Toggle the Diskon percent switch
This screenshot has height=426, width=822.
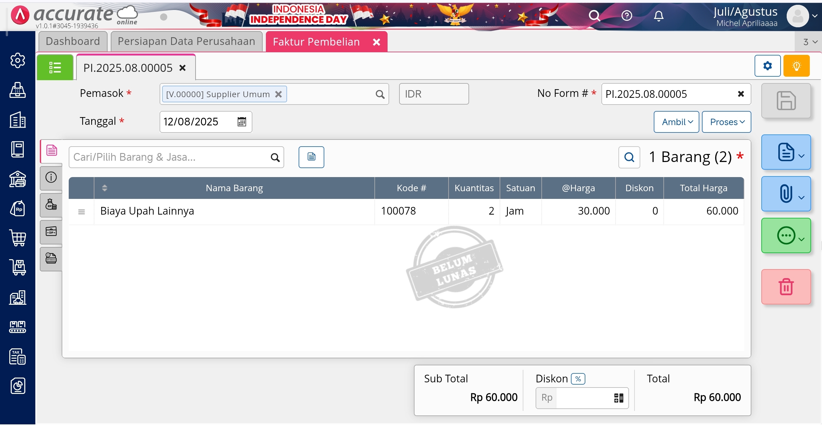(x=578, y=379)
